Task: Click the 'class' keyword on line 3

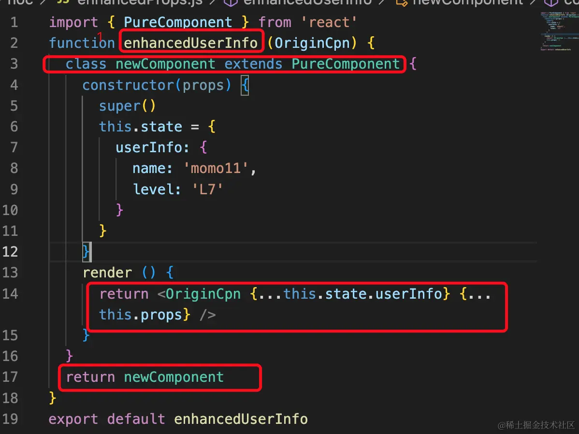Action: pyautogui.click(x=86, y=64)
